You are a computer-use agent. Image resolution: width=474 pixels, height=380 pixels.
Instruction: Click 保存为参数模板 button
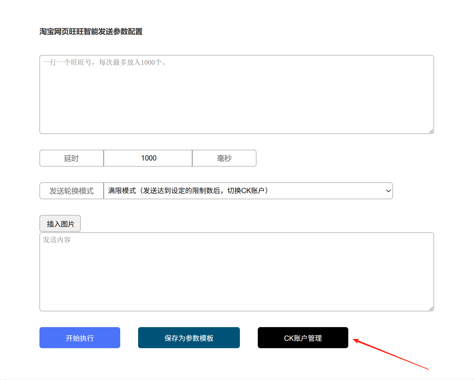(189, 338)
